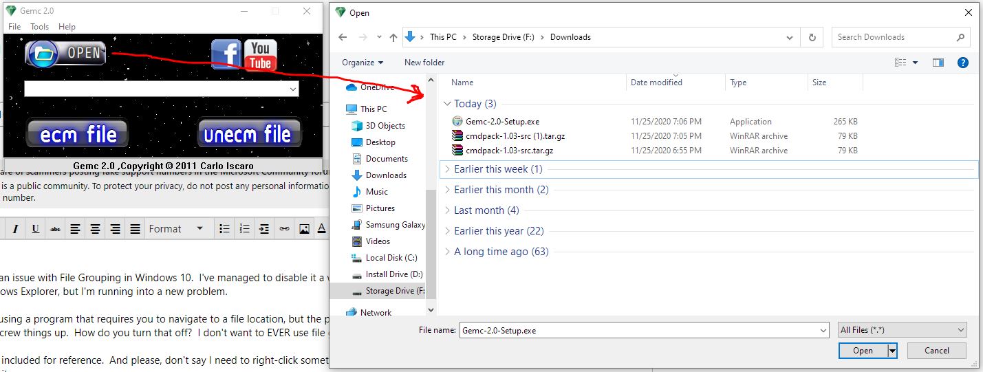
Task: Toggle italic formatting in the editor
Action: click(x=15, y=229)
